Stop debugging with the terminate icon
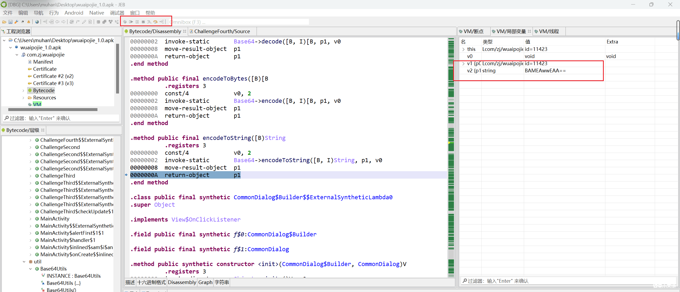Viewport: 680px width, 292px height. coord(143,22)
